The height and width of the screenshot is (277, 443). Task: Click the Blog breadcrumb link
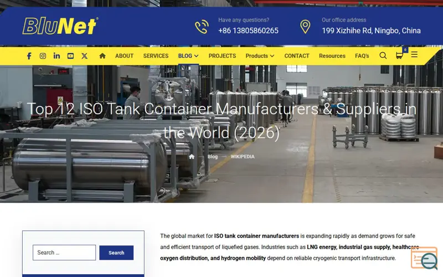point(213,157)
